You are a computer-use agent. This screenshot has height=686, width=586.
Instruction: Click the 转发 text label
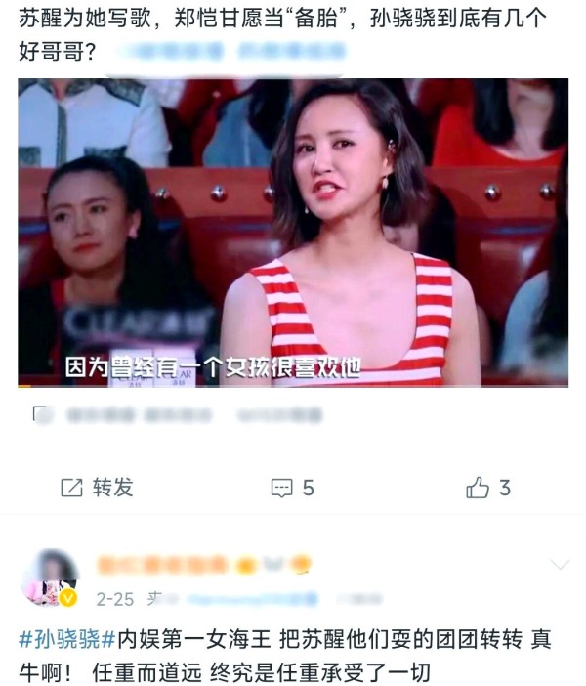112,488
